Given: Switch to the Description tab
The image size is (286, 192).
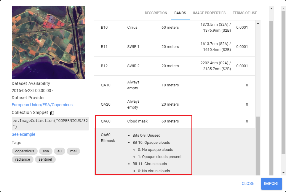Looking at the screenshot, I should [156, 13].
